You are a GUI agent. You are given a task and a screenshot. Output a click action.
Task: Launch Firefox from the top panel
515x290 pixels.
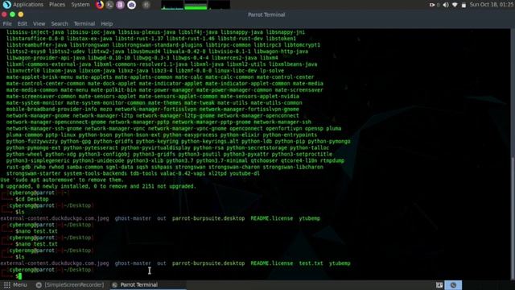point(100,5)
